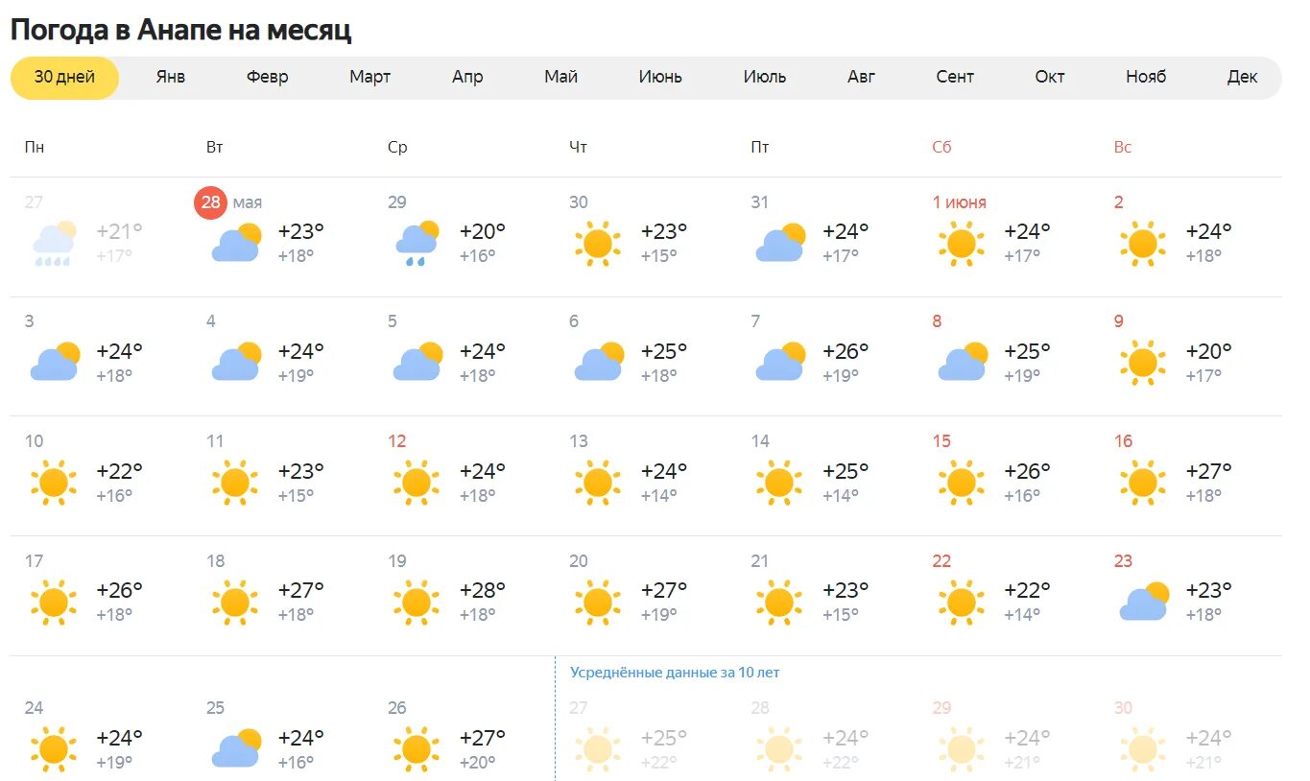The height and width of the screenshot is (781, 1310).
Task: Click the sunny icon for May 30
Action: pyautogui.click(x=598, y=244)
